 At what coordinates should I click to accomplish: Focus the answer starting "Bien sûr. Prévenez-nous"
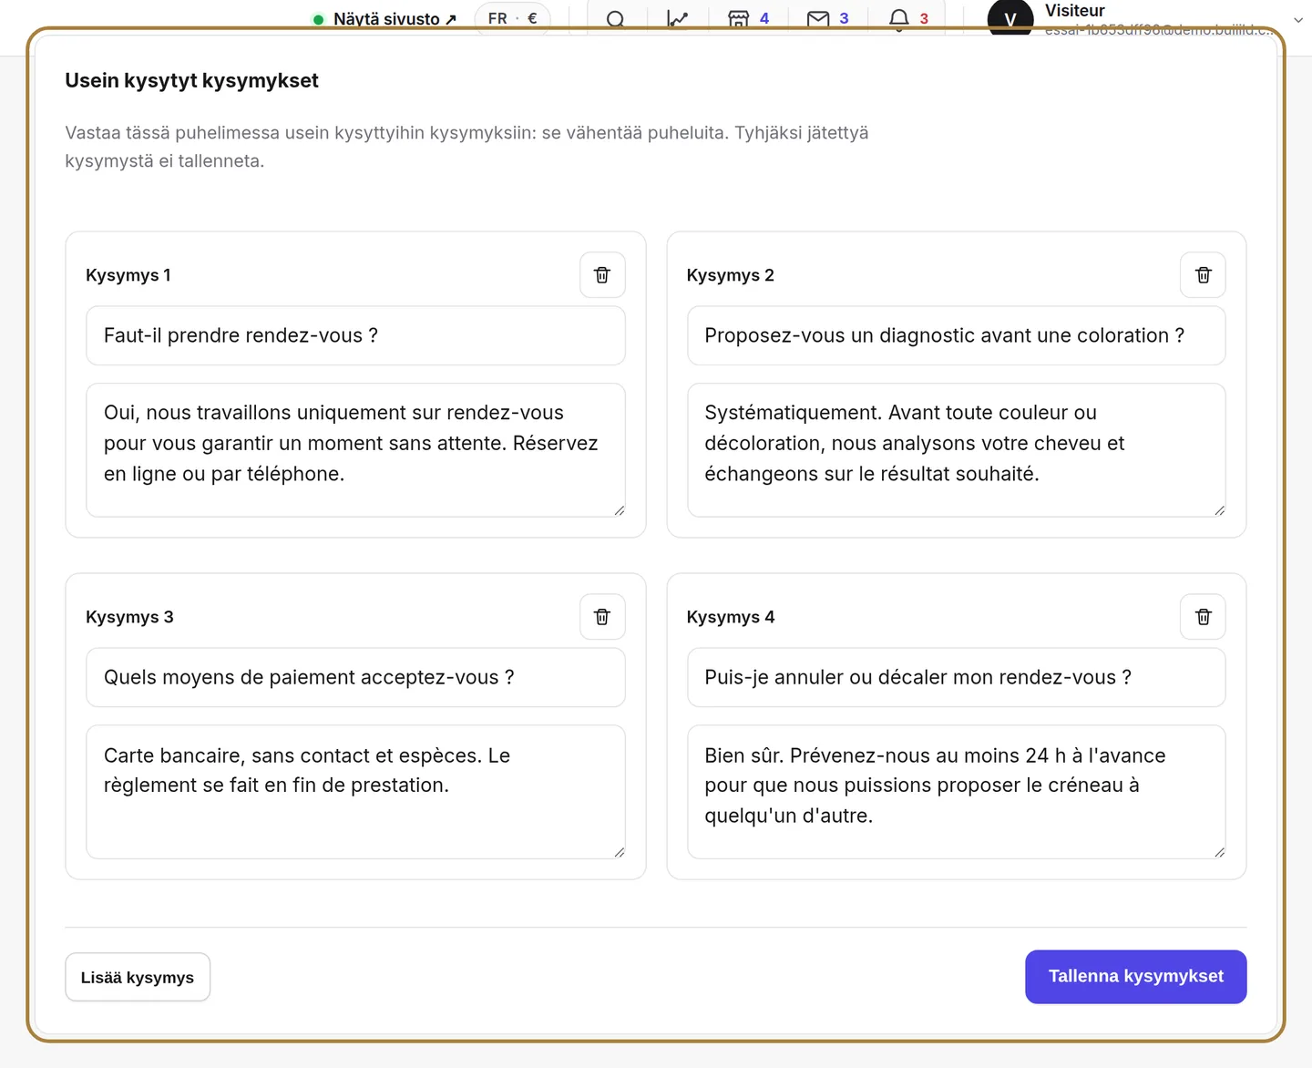956,792
